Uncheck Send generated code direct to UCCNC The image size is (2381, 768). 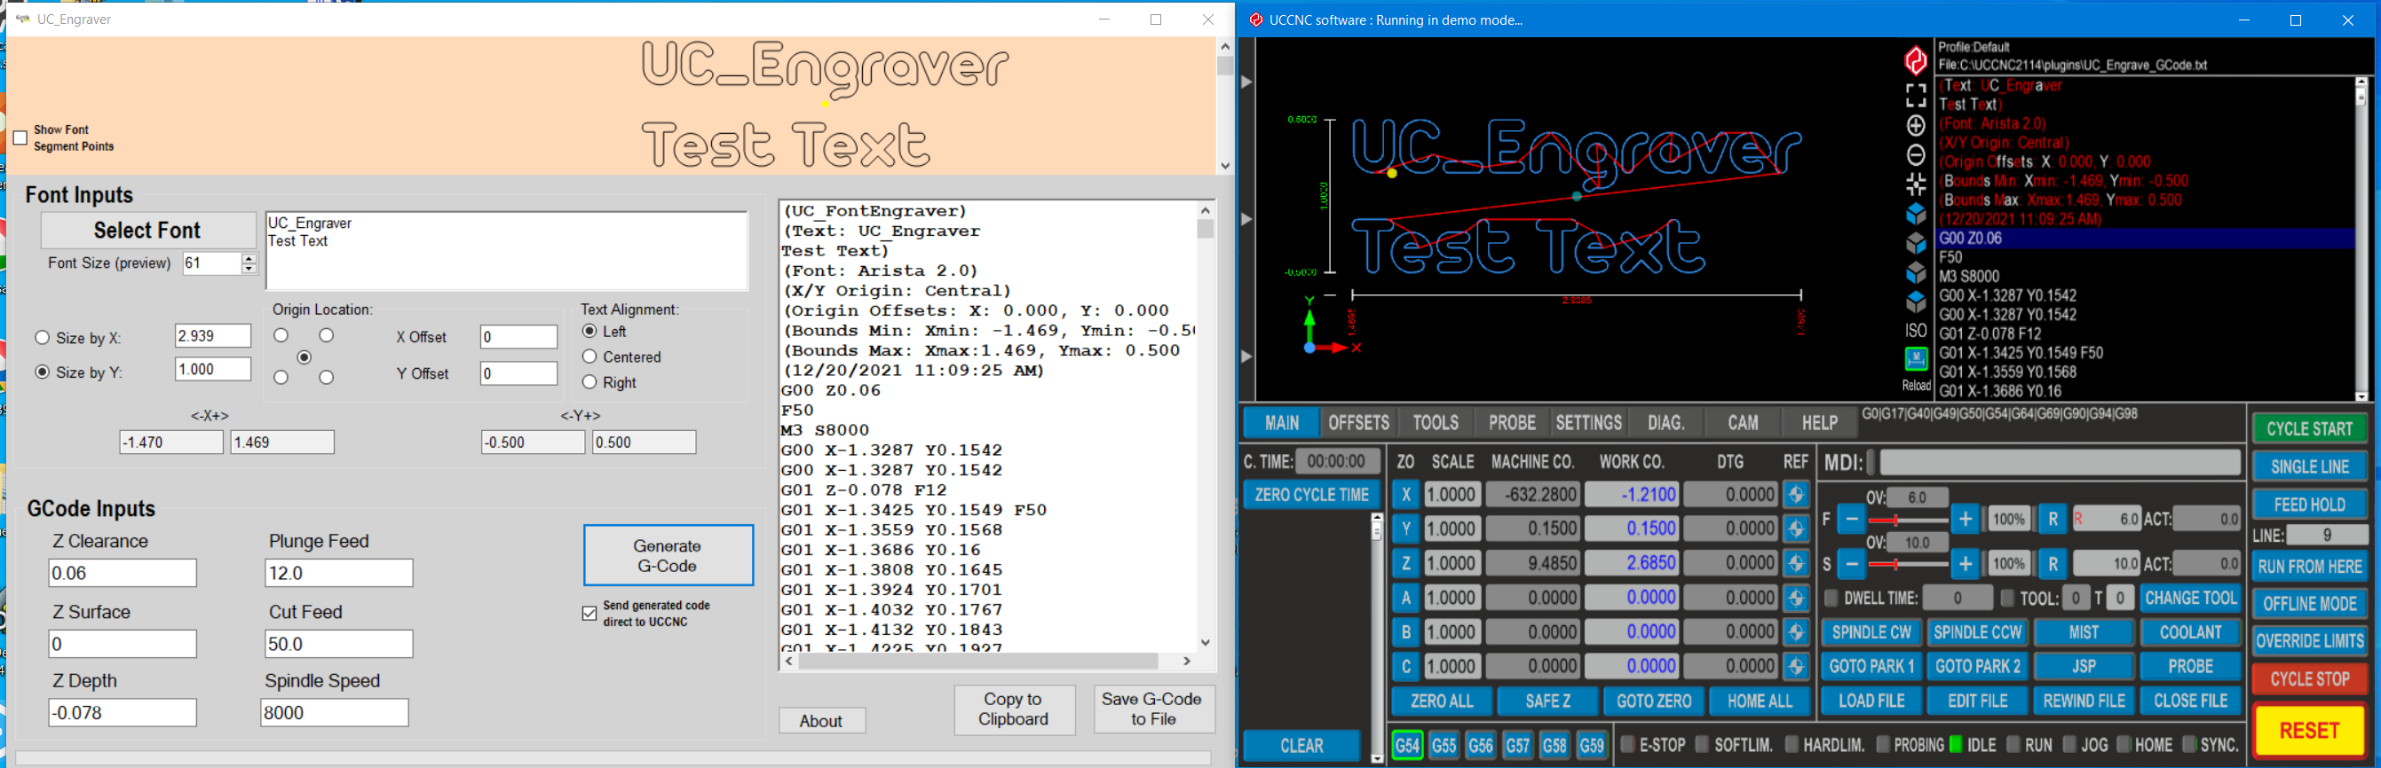click(589, 614)
